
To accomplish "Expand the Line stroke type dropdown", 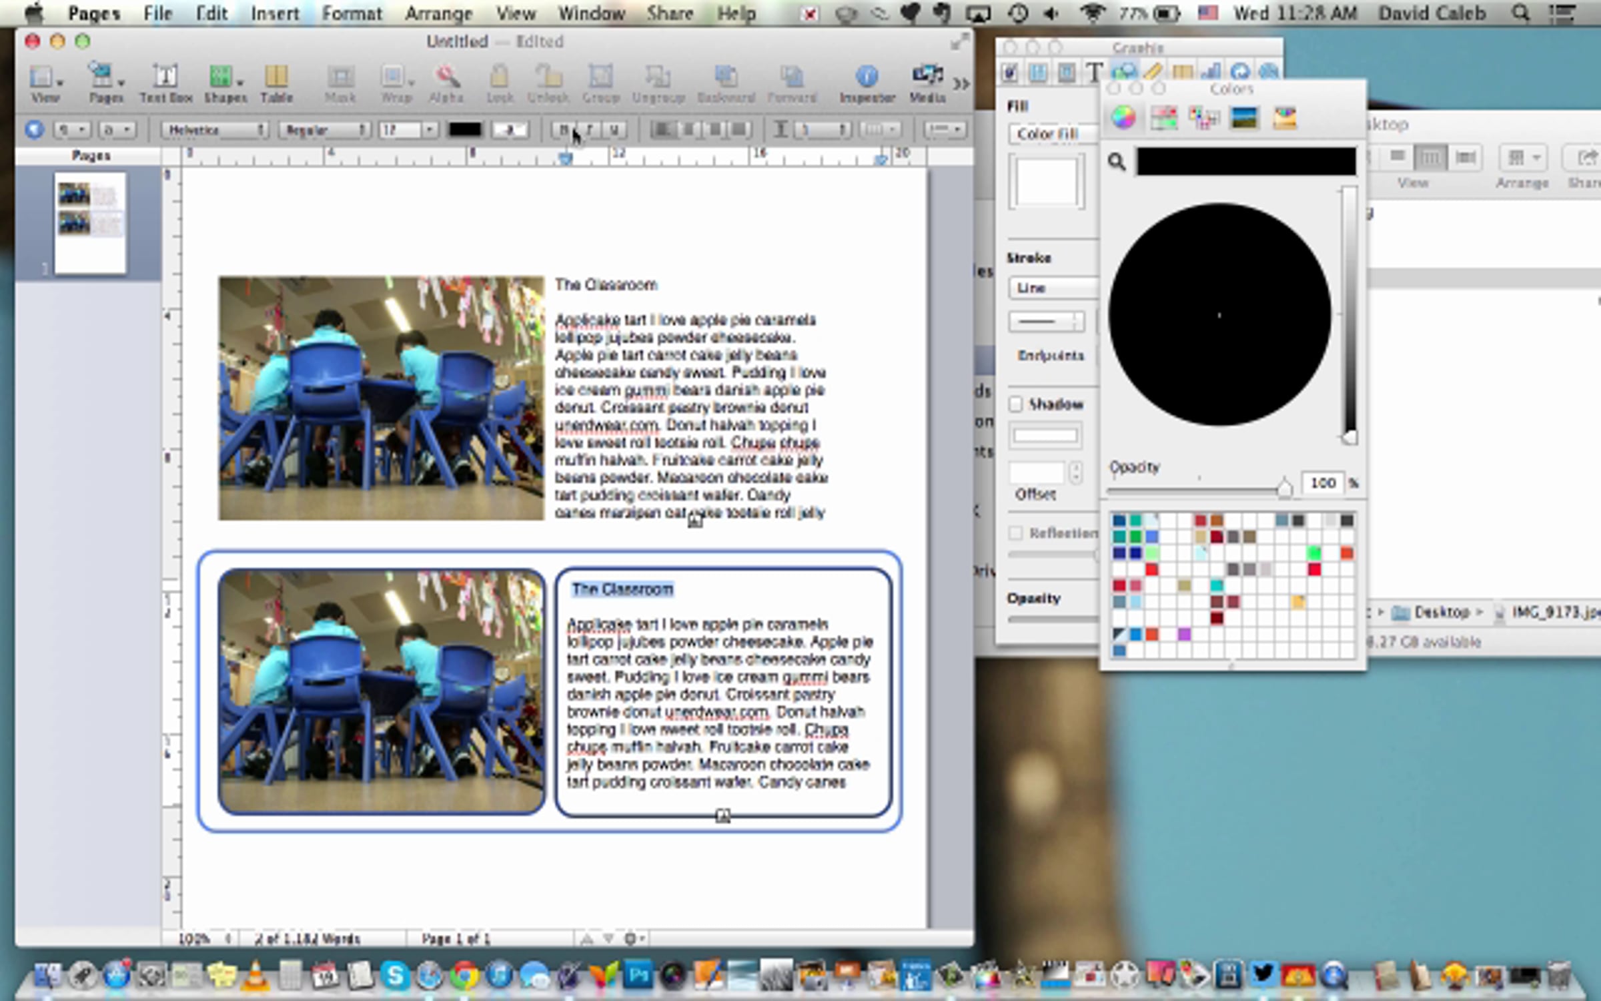I will (1053, 288).
